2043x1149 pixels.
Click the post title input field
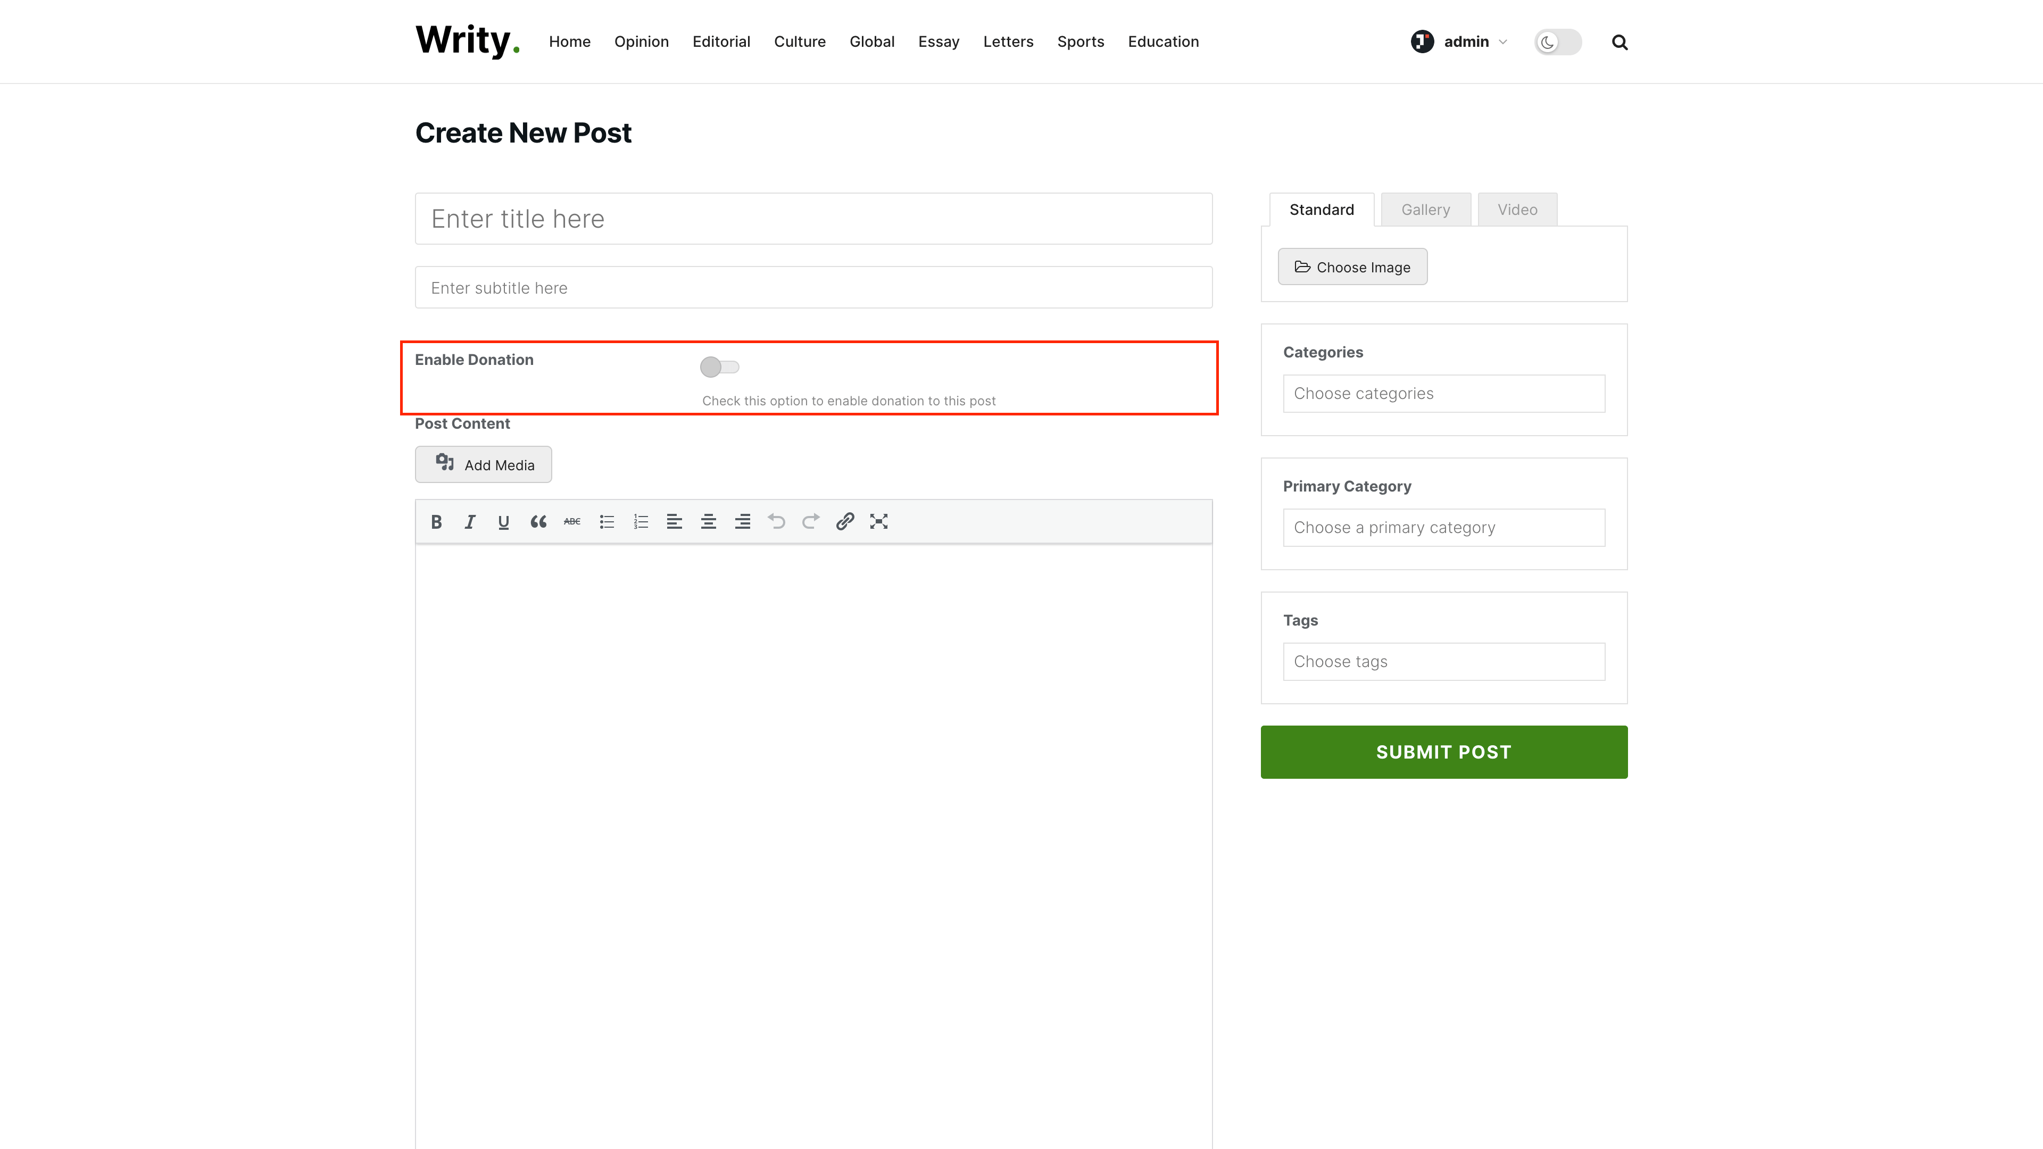[813, 219]
